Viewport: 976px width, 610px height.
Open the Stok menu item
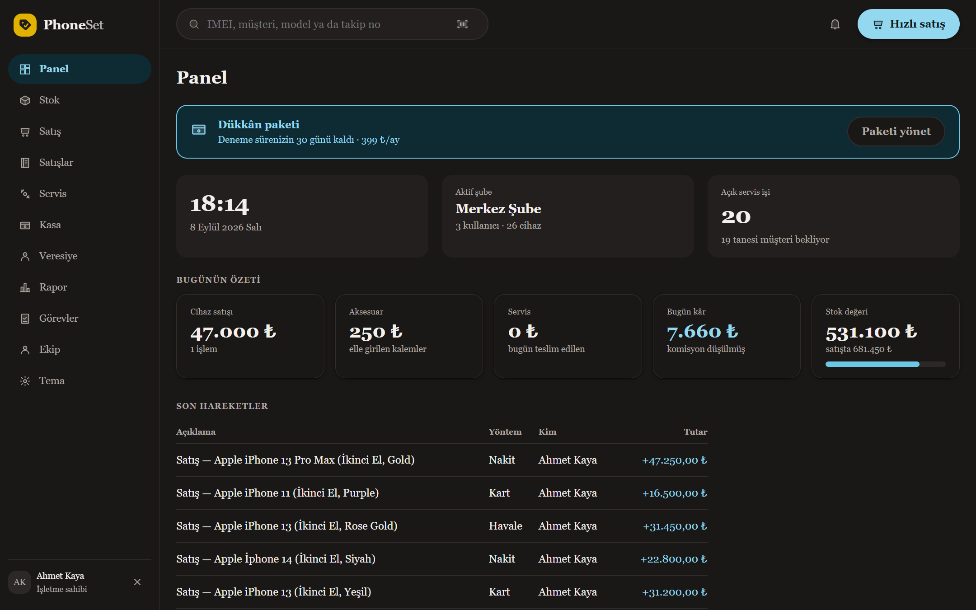pos(80,100)
